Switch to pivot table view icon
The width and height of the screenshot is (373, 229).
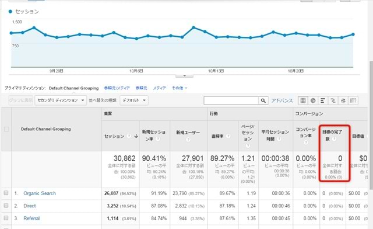click(x=353, y=100)
